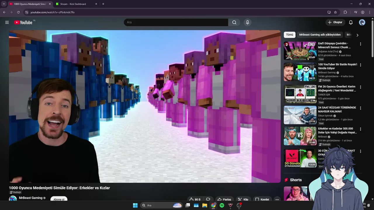Subscribe with the Abone ol button
Screen dimensions: 374x210
point(59,199)
